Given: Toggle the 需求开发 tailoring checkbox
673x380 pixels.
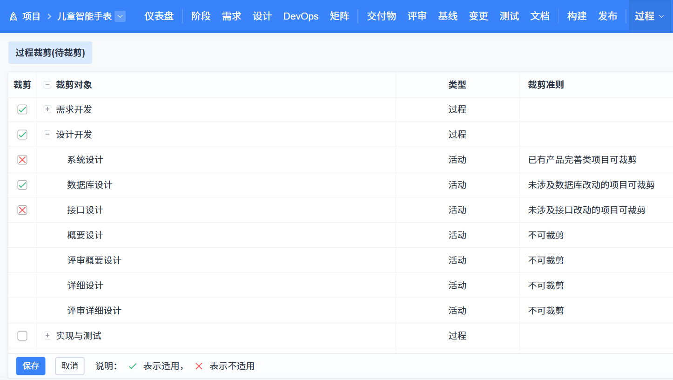Looking at the screenshot, I should pyautogui.click(x=22, y=109).
